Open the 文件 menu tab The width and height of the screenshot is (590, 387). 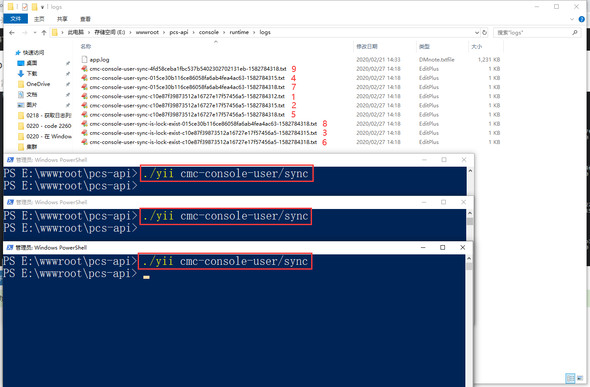16,19
